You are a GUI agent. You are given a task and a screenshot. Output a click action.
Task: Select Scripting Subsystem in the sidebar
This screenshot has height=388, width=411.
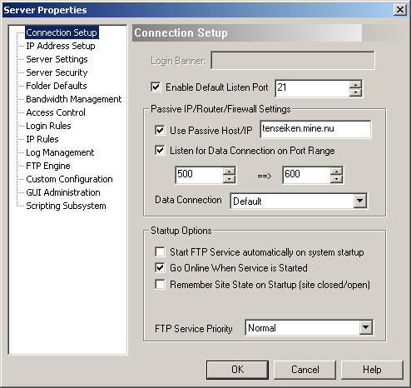click(66, 206)
